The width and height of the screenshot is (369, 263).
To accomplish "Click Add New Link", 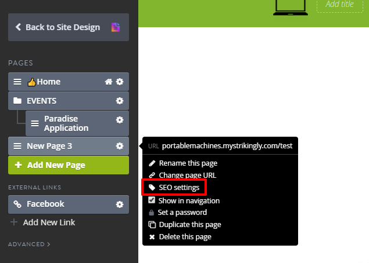I will pos(49,222).
